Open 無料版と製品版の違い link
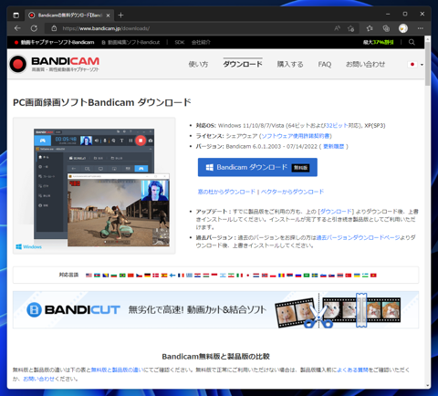438x396 pixels. point(117,370)
